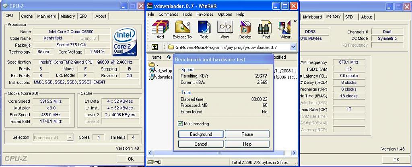Click Total 7.290.773 bytes status text

pyautogui.click(x=260, y=162)
